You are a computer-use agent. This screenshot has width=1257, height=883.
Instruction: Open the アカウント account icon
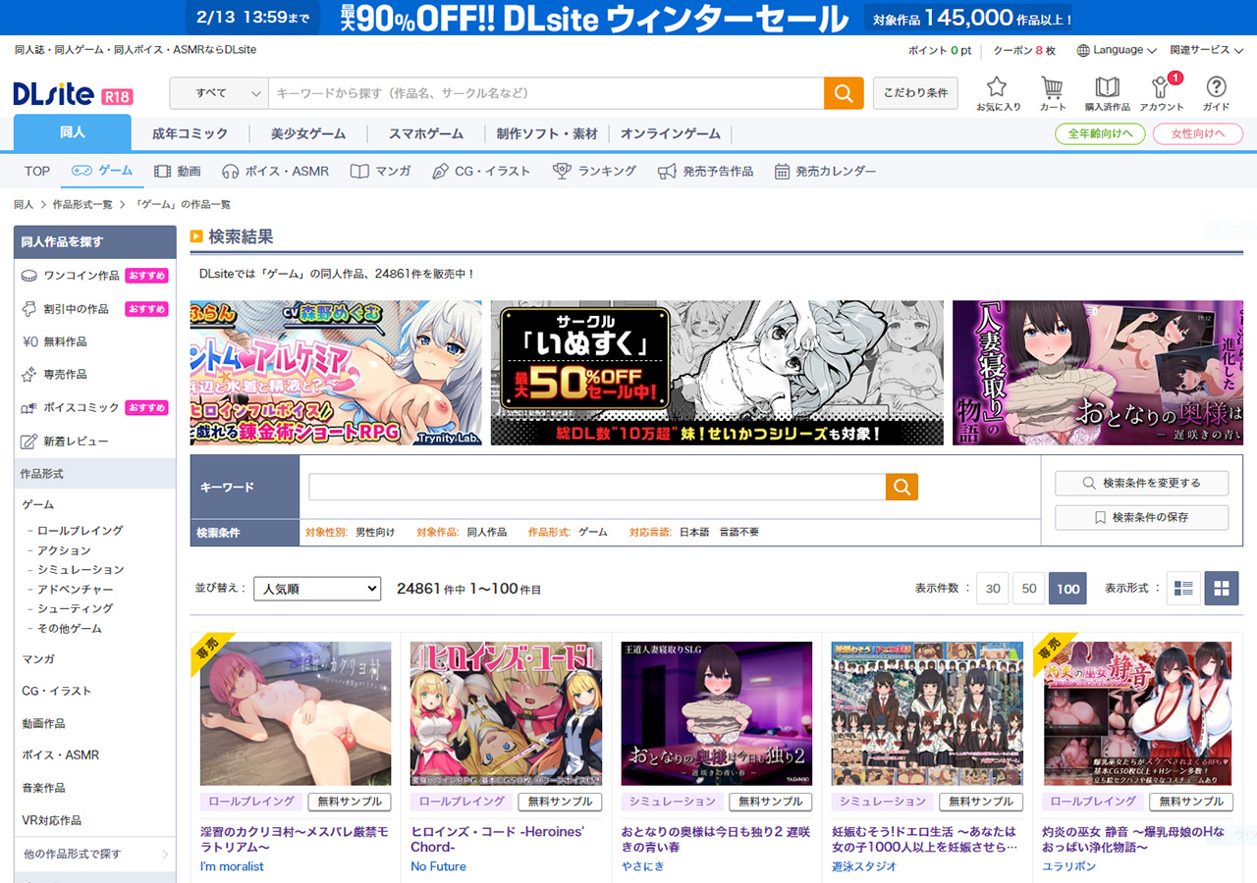coord(1161,92)
